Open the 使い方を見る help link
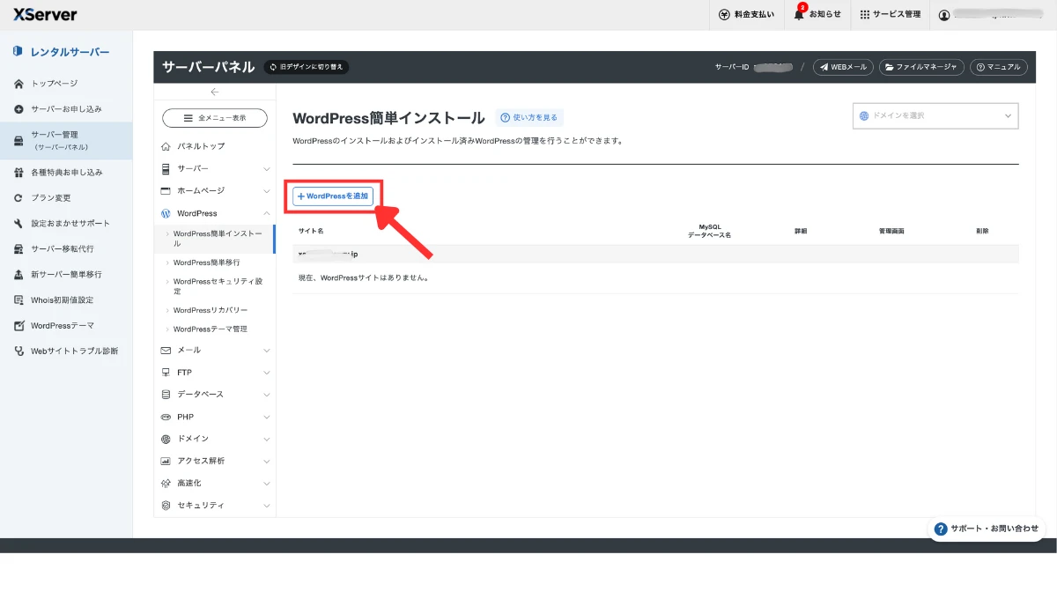 tap(530, 116)
